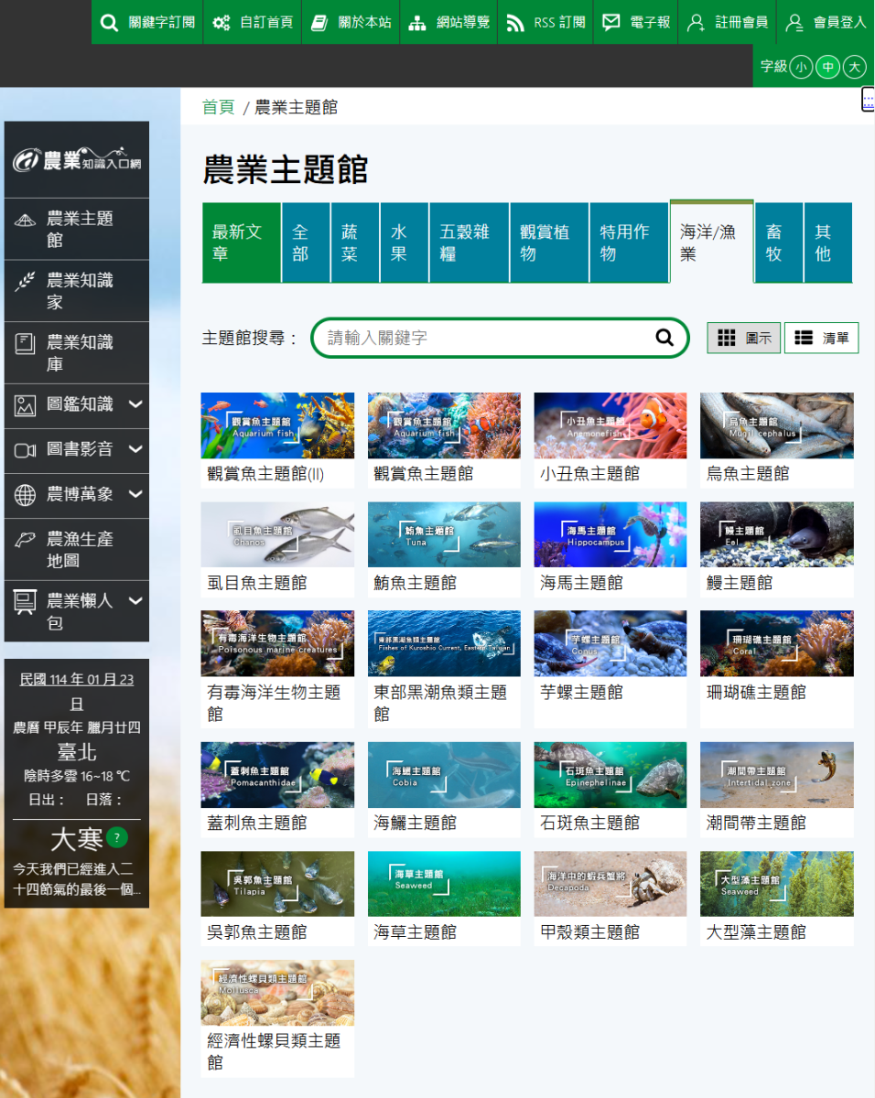This screenshot has width=875, height=1098.
Task: Click the 註冊會員 registration link
Action: click(727, 21)
